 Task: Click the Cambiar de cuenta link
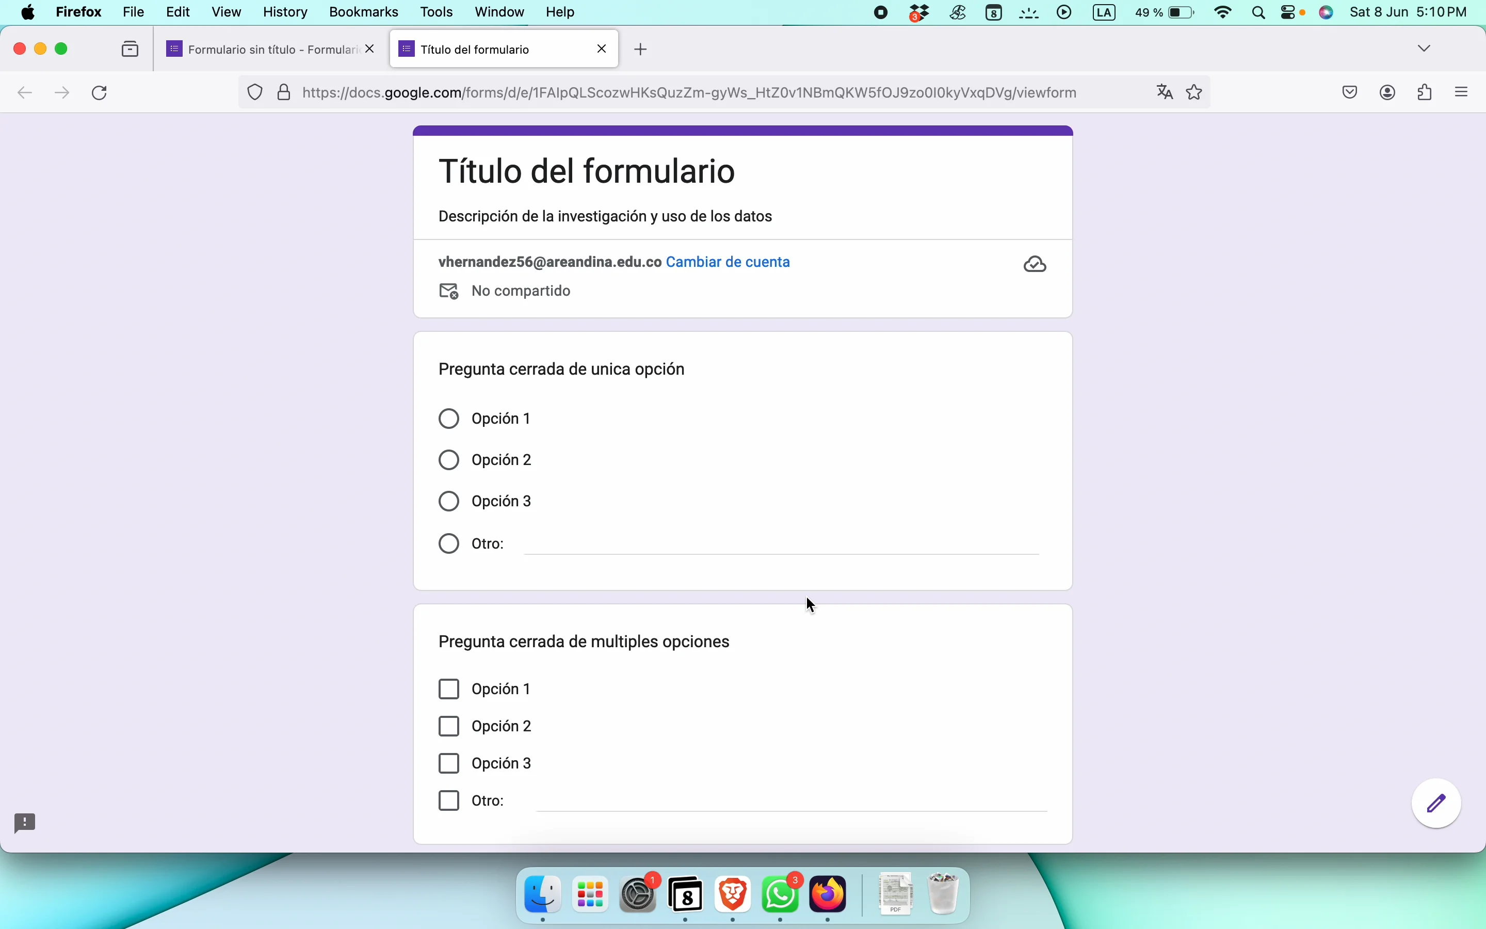point(728,262)
